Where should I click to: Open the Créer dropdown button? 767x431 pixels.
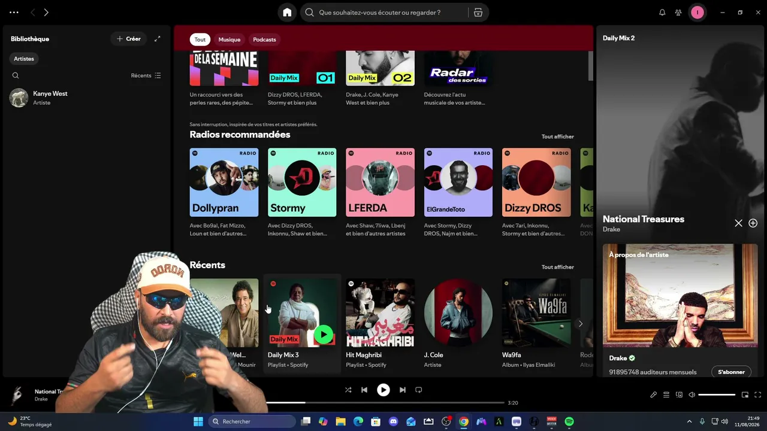coord(128,39)
